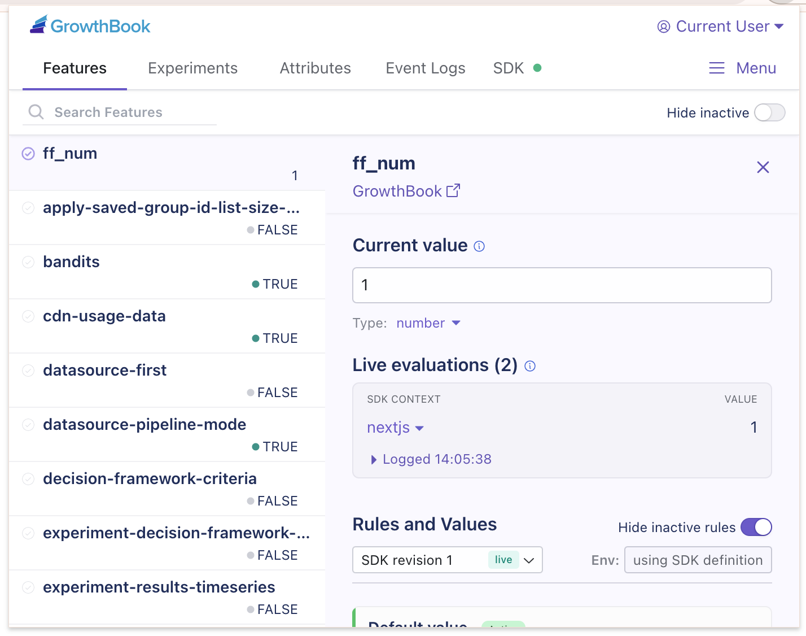Click the Env using SDK definition field
806x636 pixels.
point(698,560)
